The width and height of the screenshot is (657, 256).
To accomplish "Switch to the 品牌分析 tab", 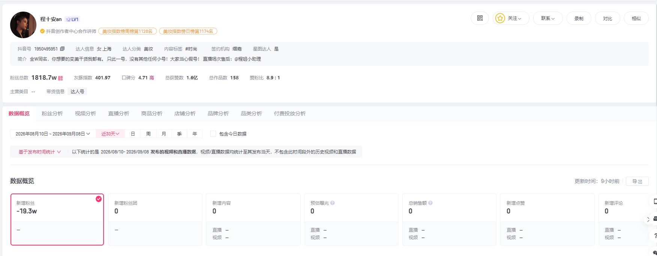I will pyautogui.click(x=218, y=113).
